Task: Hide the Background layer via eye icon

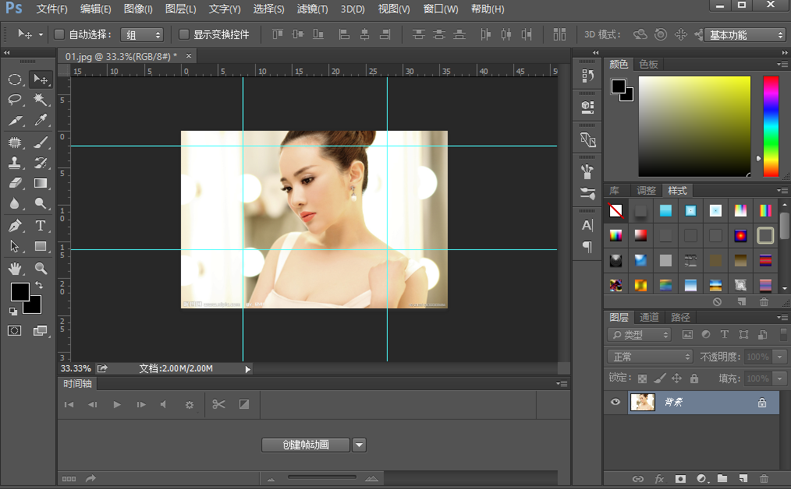Action: [615, 402]
